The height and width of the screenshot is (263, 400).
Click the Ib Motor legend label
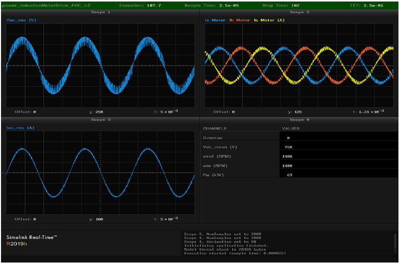[x=239, y=20]
